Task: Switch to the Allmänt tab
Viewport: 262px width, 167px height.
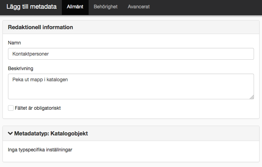Action: click(x=75, y=7)
